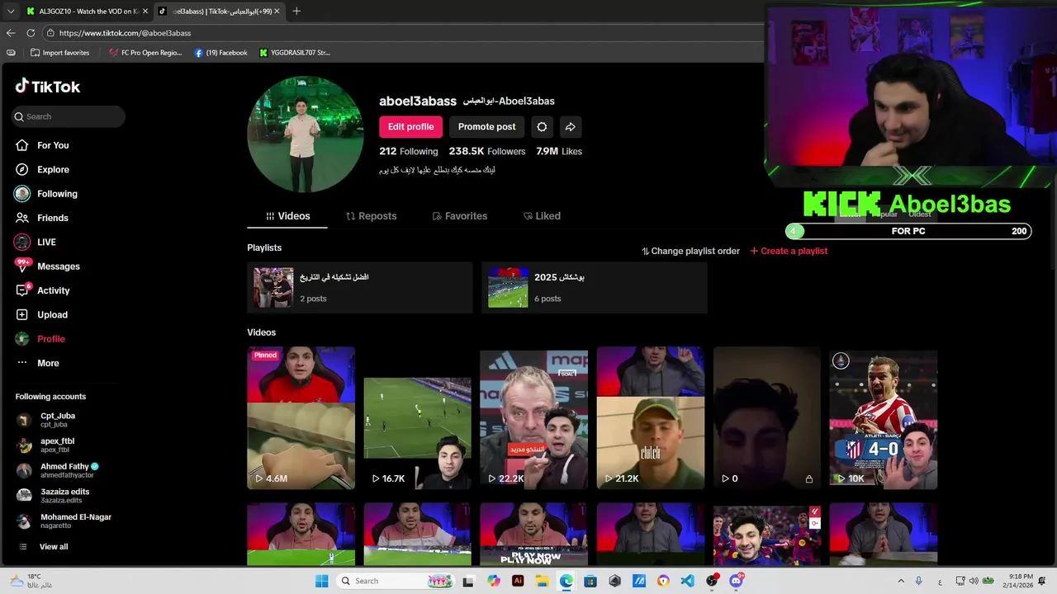Click the TikTok search field

[69, 116]
